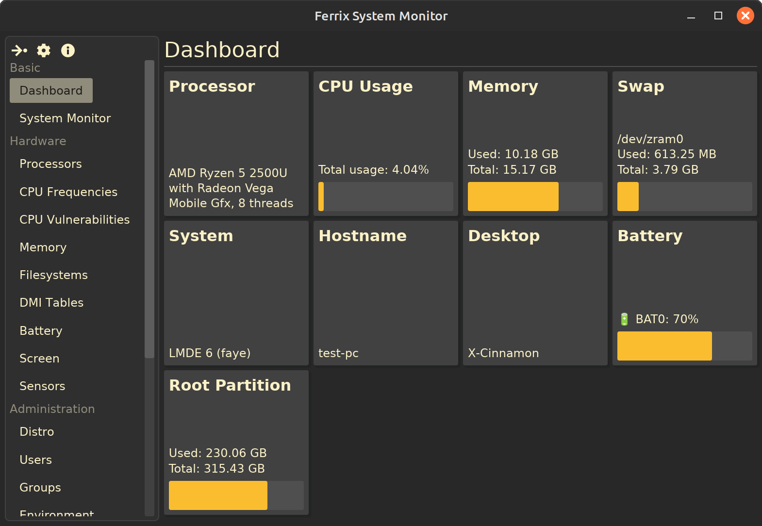Select Sensors from the Hardware list

[42, 386]
